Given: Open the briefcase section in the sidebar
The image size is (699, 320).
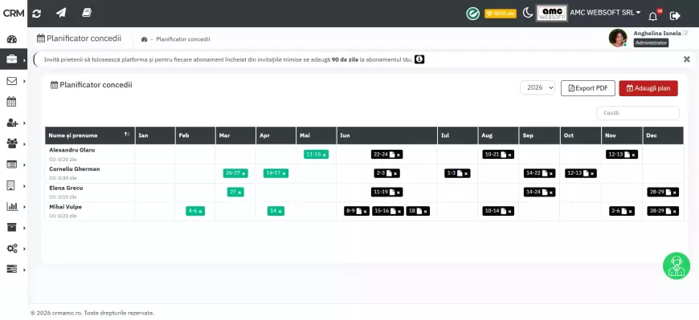Looking at the screenshot, I should [11, 59].
